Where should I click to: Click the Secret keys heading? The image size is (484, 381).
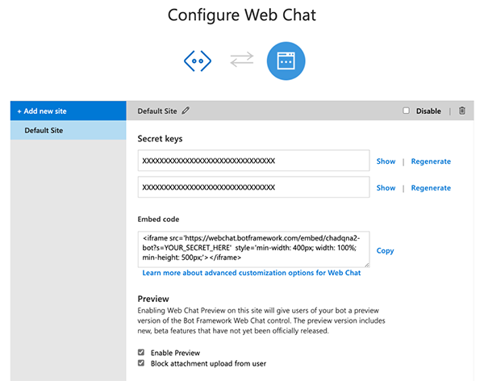160,139
